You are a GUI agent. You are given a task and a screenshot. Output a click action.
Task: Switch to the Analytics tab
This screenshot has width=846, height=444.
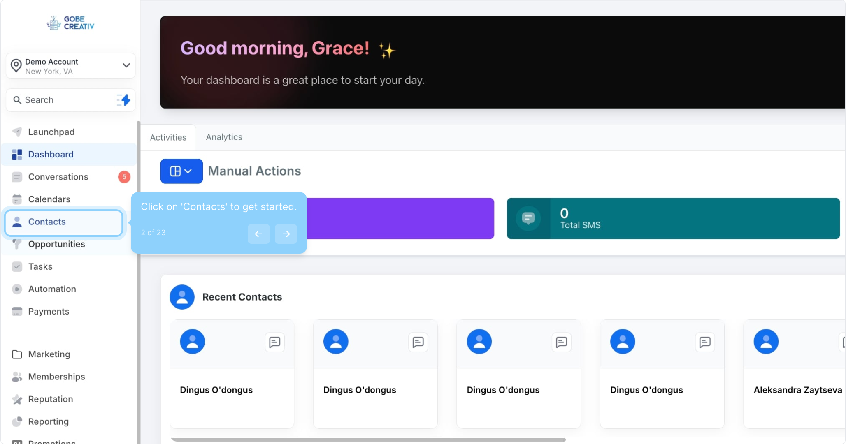click(224, 137)
